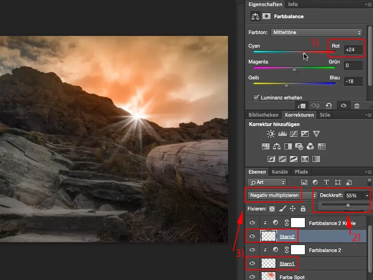Add a Channel Mixer adjustment

310,147
